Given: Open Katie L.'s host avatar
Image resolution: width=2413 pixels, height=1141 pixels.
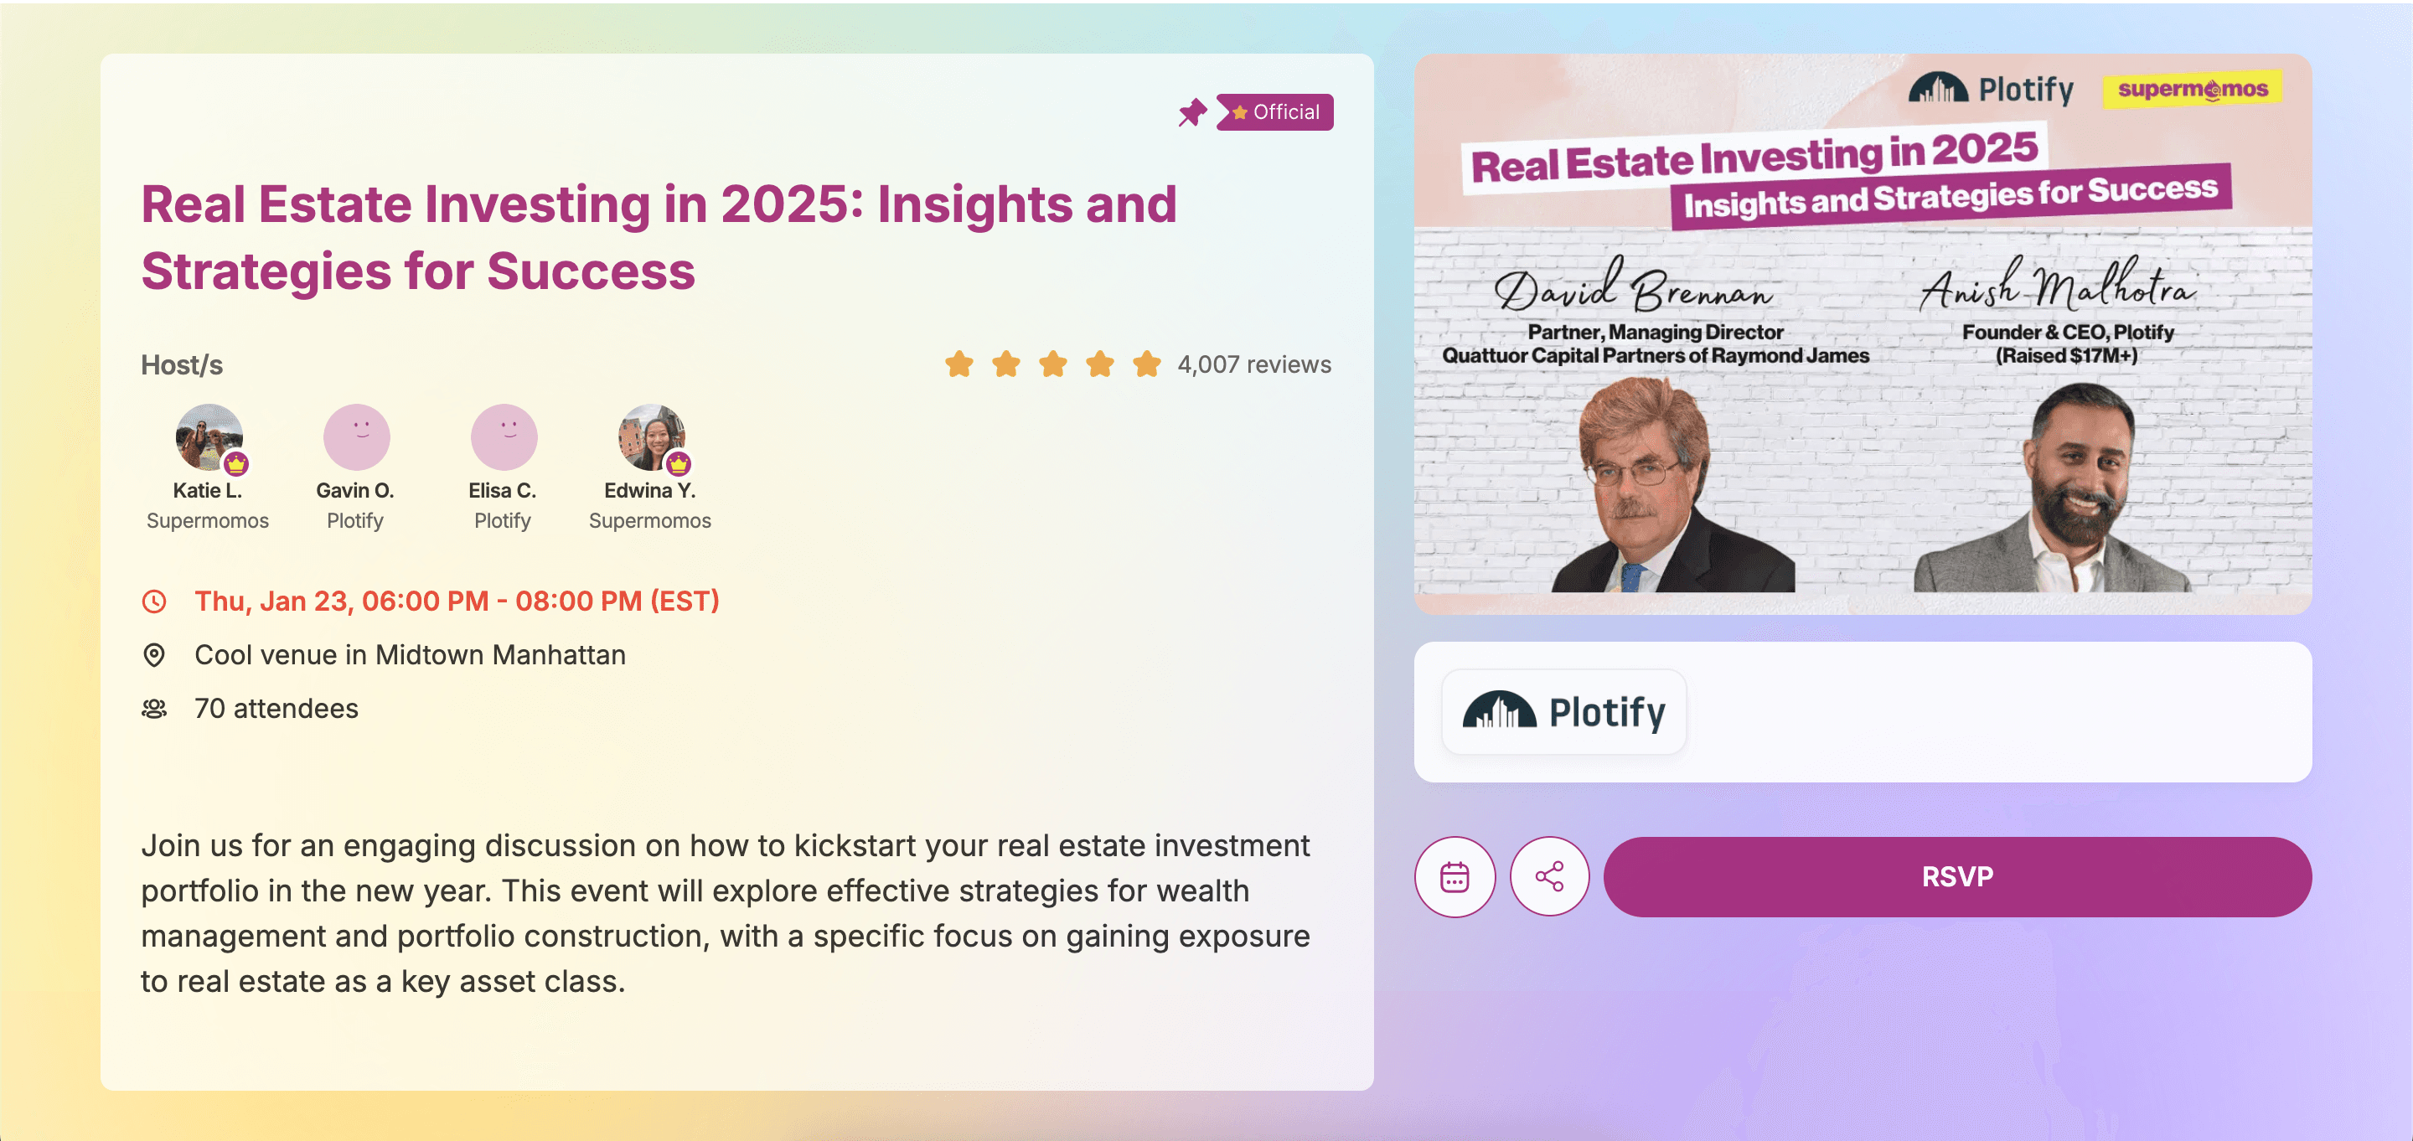Looking at the screenshot, I should click(x=209, y=436).
